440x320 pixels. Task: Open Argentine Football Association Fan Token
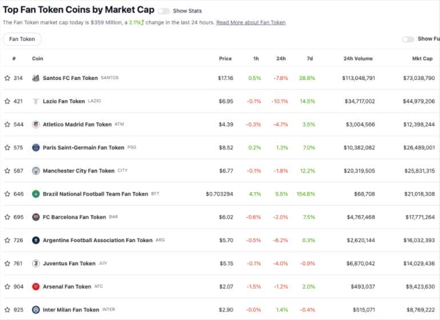97,241
